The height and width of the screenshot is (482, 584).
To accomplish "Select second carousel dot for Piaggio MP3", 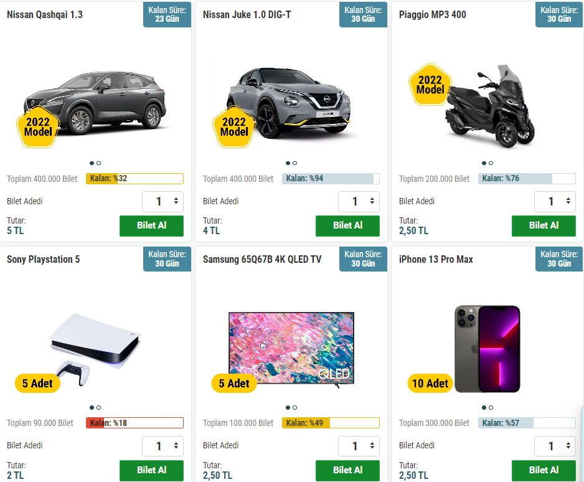I will 491,163.
